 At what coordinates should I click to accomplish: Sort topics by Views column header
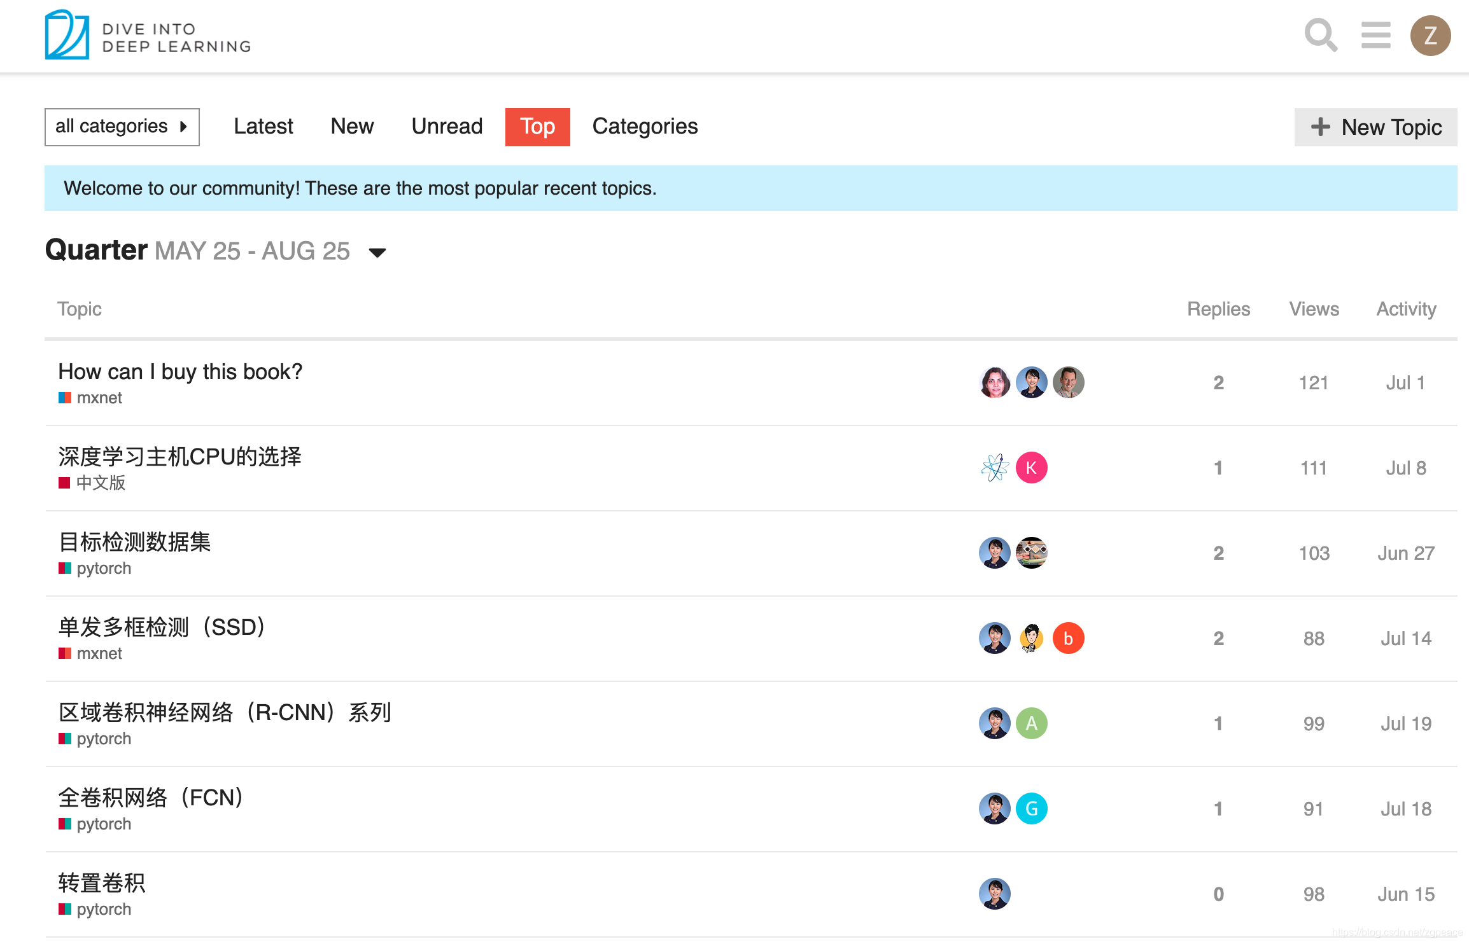(1314, 309)
